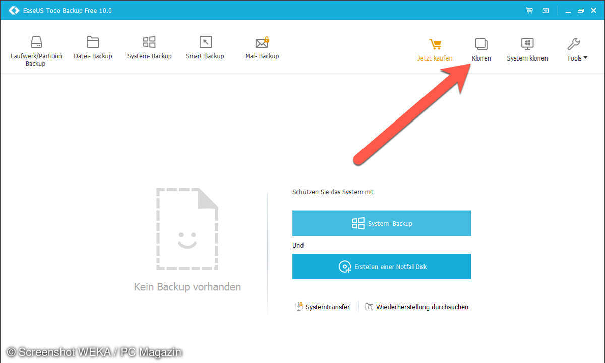Open Laufwerk/Partition Backup
Viewport: 605px width, 363px height.
[36, 51]
